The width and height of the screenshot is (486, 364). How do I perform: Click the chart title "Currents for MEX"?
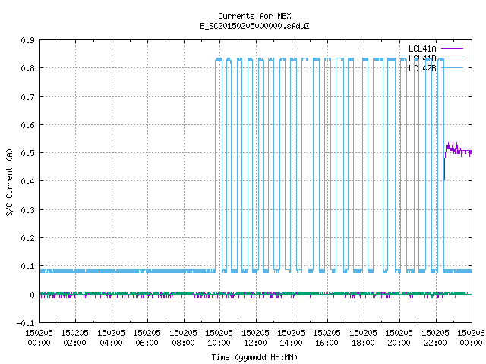point(254,16)
